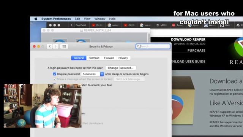Click the Reaper box image on webpage

pos(183,101)
